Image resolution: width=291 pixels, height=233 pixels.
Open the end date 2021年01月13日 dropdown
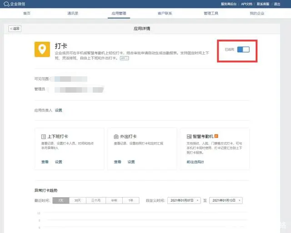click(226, 200)
